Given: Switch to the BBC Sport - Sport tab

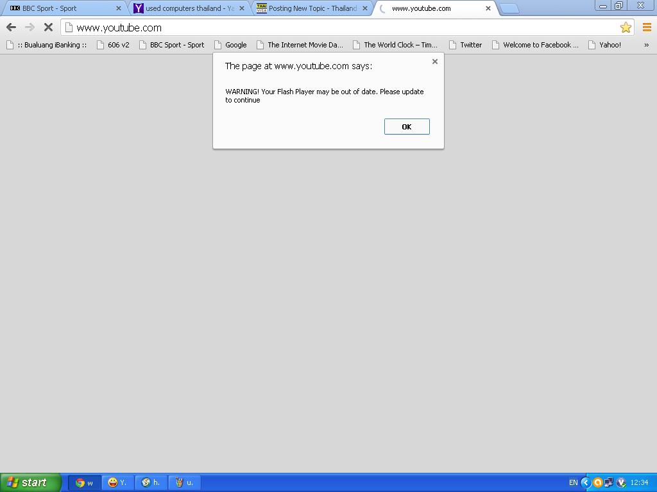Looking at the screenshot, I should [63, 8].
